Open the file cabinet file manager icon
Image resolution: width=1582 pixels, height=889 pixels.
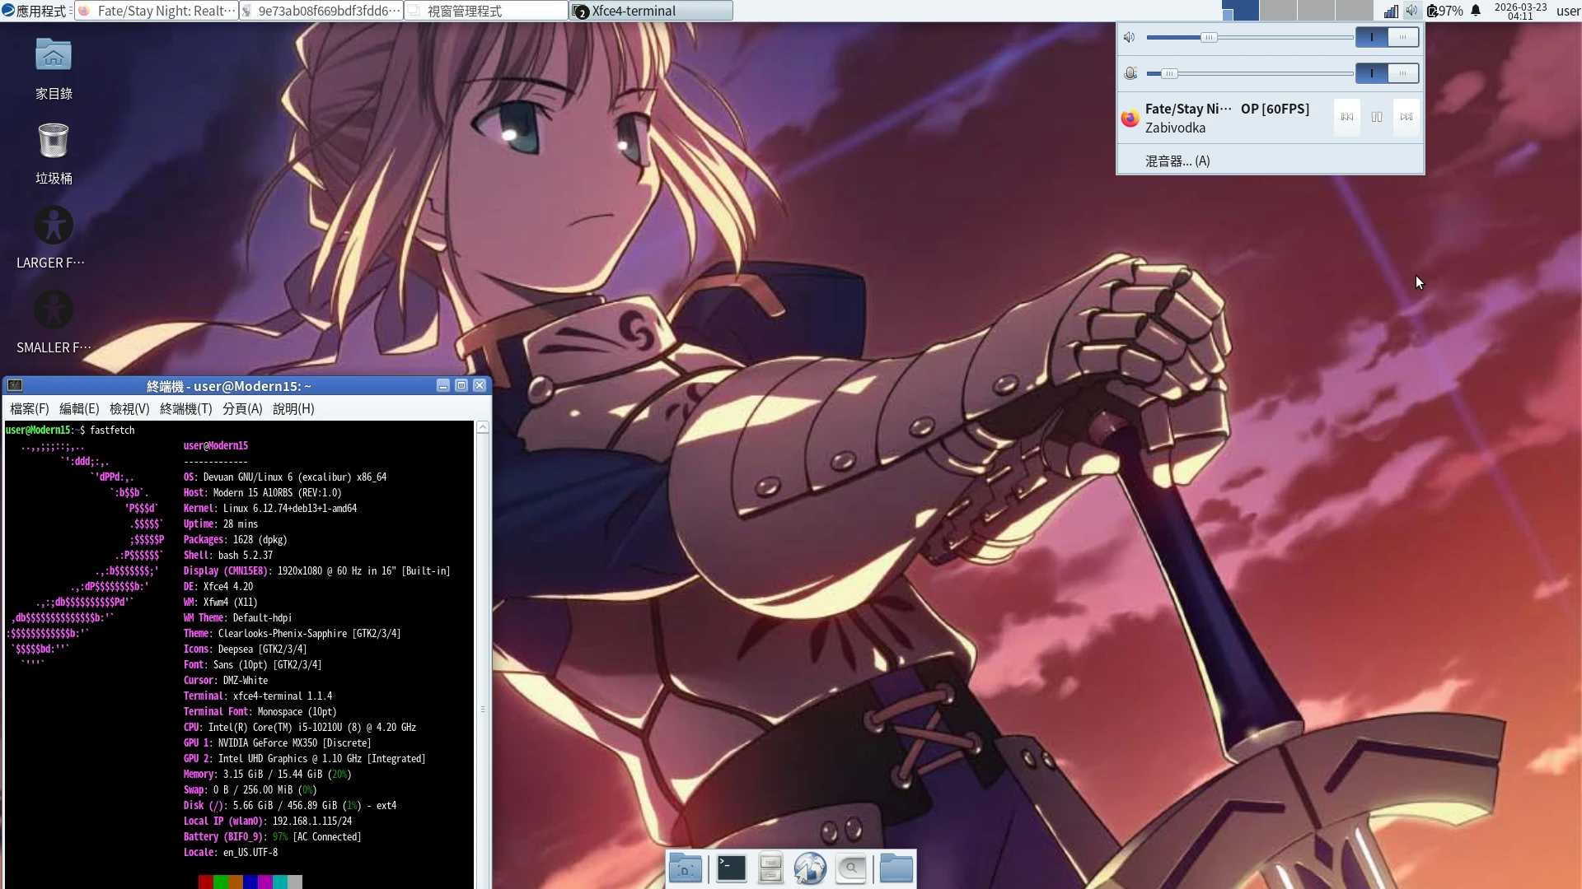[770, 868]
